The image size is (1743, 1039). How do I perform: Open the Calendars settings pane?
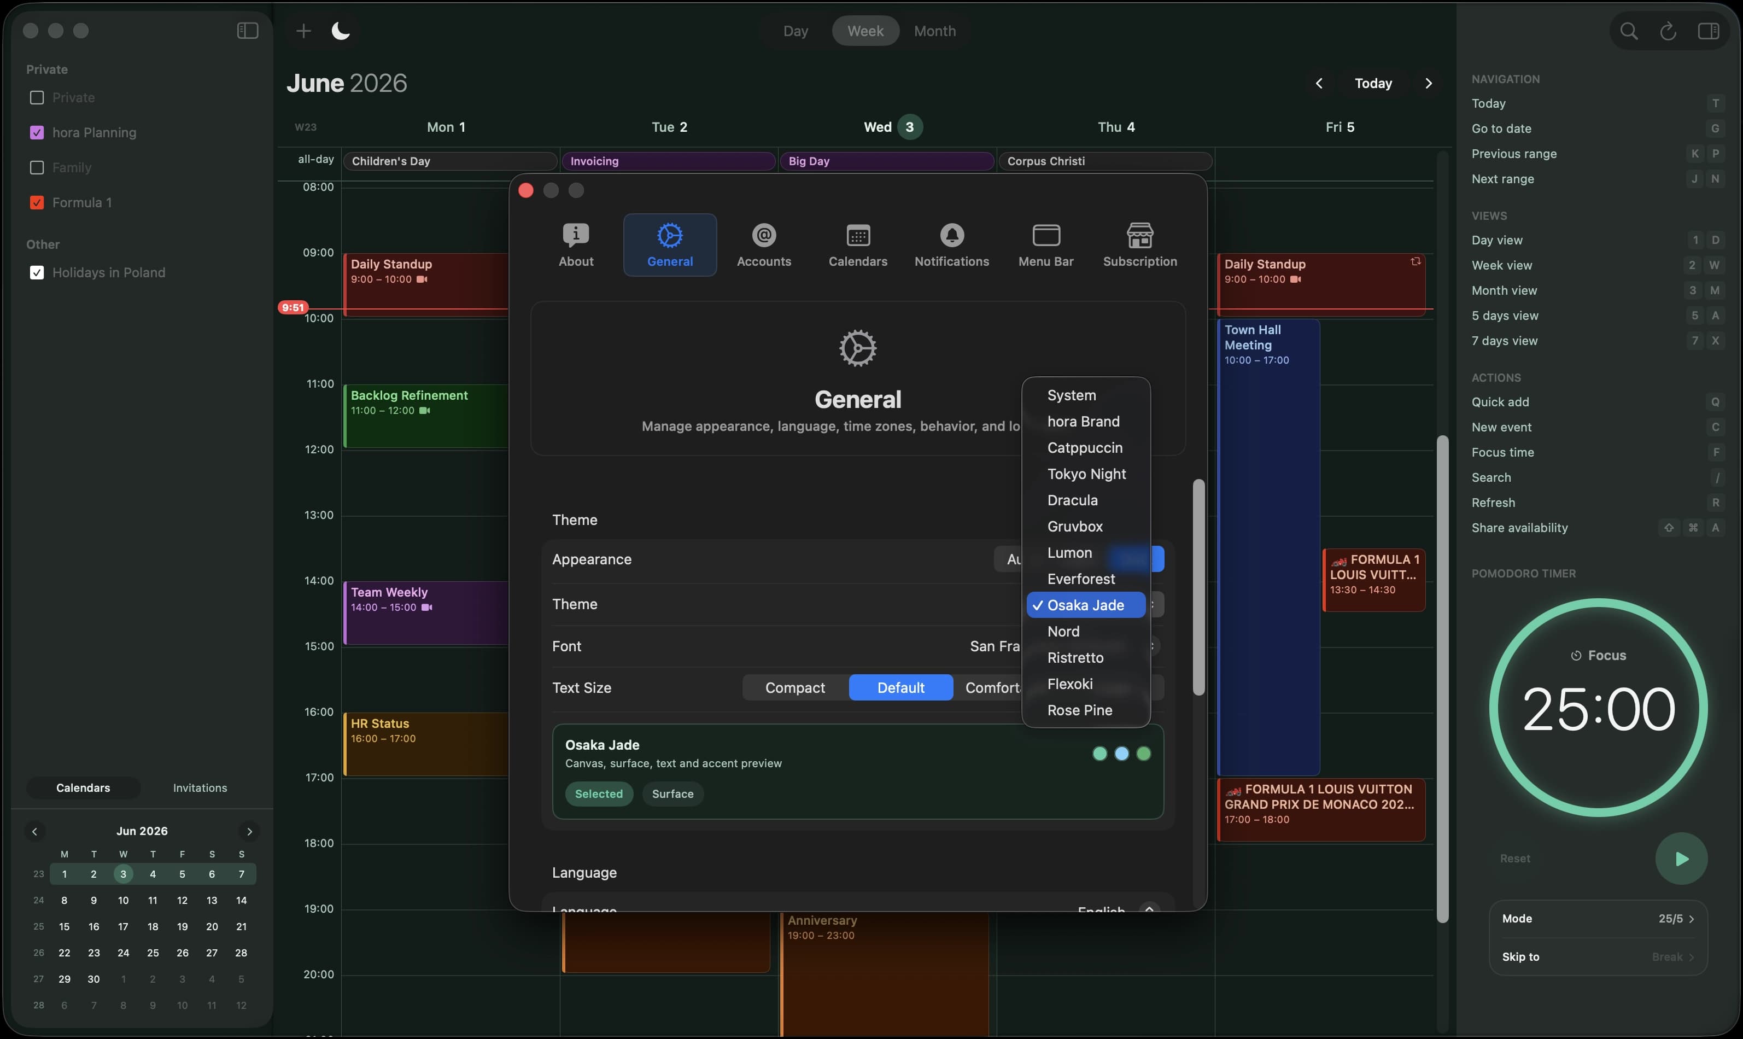857,245
